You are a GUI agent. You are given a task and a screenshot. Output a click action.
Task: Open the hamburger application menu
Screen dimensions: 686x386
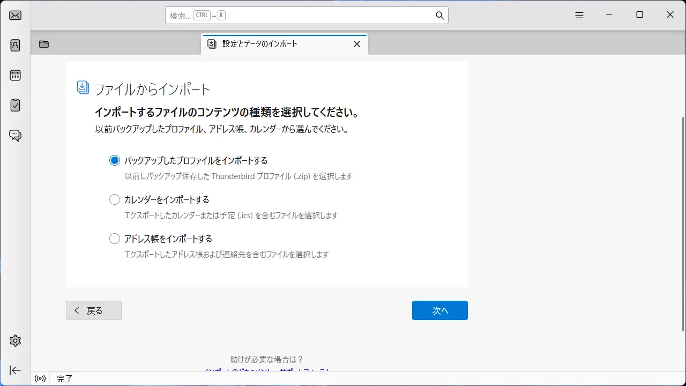(579, 16)
